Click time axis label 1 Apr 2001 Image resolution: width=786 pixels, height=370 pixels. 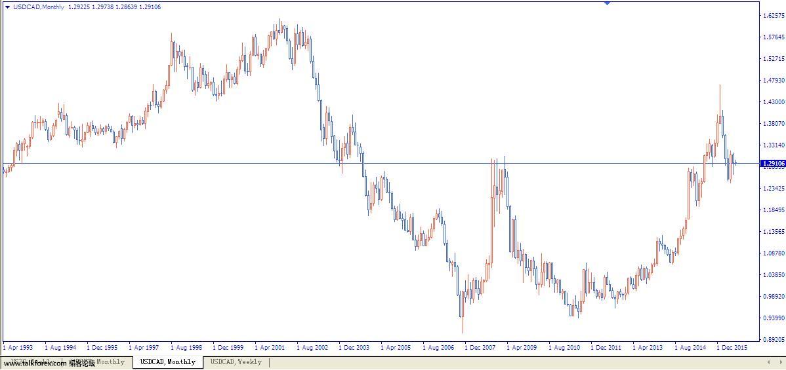[x=270, y=347]
